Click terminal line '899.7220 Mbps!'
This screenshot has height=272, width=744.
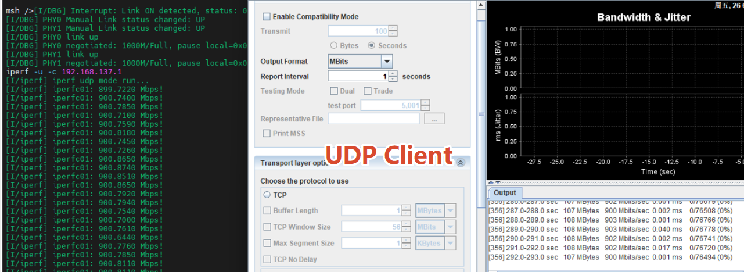tap(84, 89)
